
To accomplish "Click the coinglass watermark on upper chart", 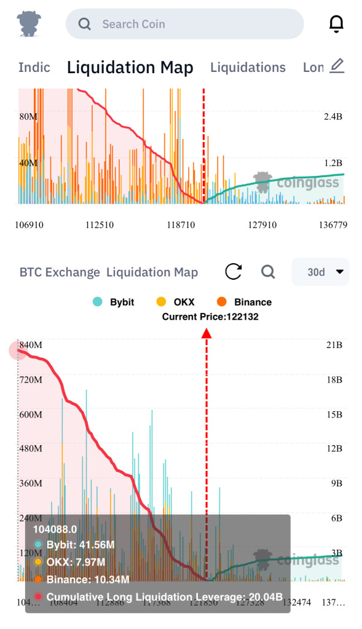I will (297, 183).
